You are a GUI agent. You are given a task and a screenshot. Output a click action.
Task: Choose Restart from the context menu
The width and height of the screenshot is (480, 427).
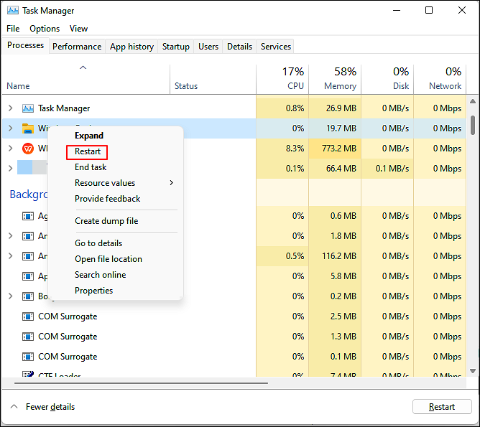click(88, 151)
